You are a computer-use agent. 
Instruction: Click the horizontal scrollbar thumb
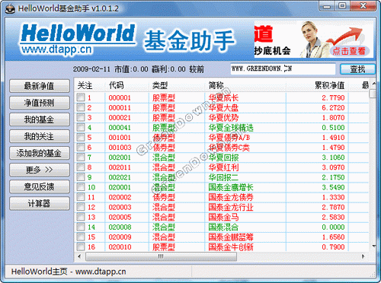coord(161,256)
